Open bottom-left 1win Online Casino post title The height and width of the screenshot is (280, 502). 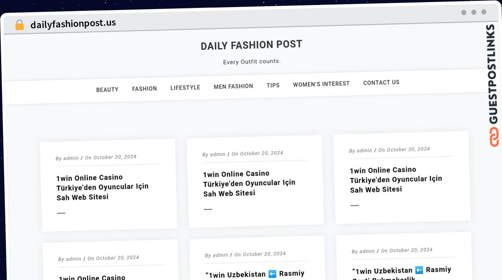[x=92, y=277]
